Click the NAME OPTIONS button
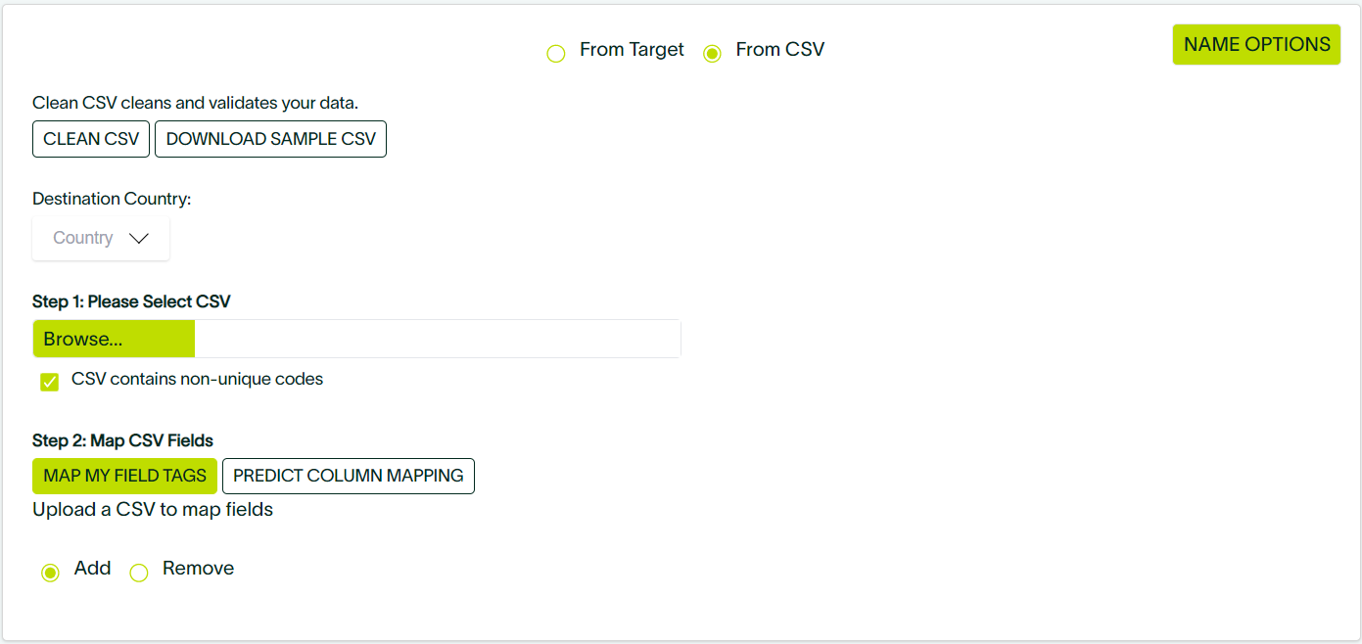This screenshot has width=1362, height=644. (1256, 44)
